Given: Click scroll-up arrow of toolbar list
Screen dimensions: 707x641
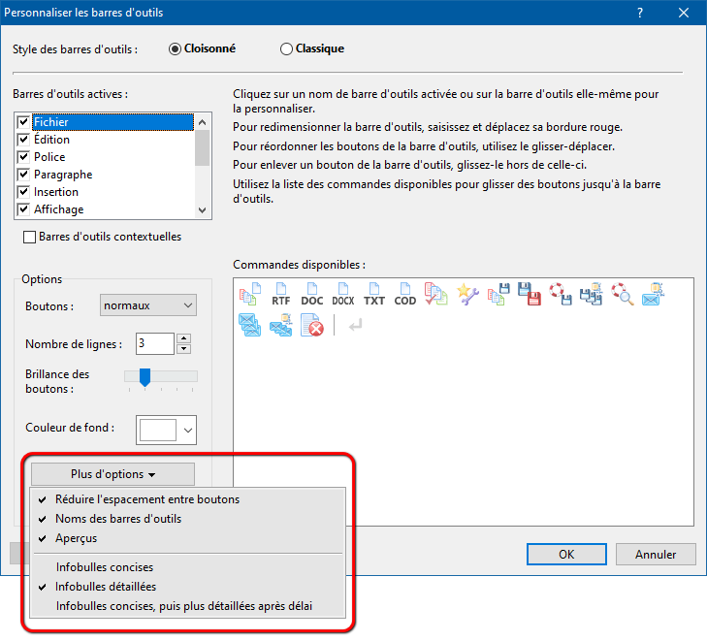Looking at the screenshot, I should point(203,122).
